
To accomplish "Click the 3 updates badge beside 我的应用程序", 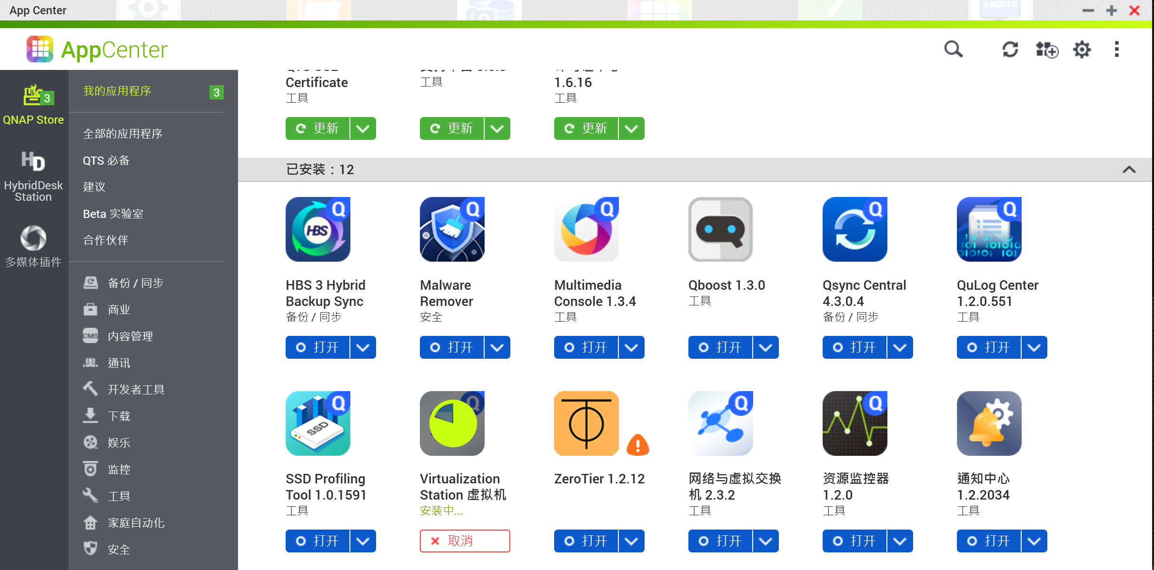I will (x=217, y=92).
